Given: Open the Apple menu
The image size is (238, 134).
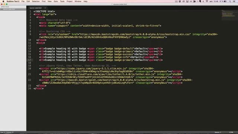Looking at the screenshot, I should tap(3, 1).
